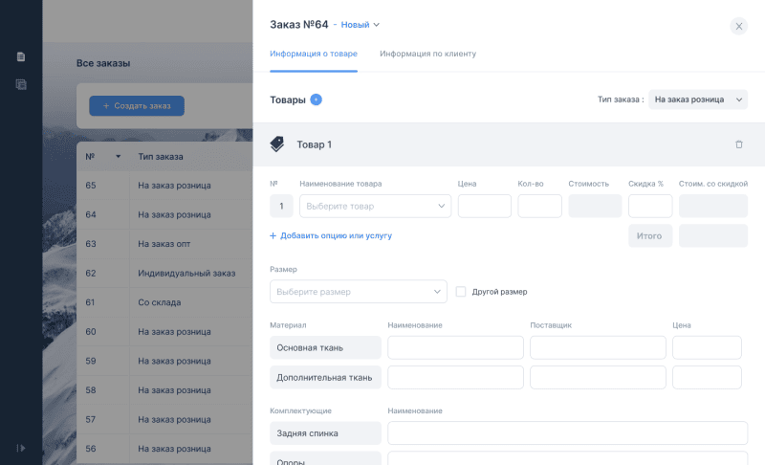
Task: Open the Новый order status dropdown
Action: [361, 25]
